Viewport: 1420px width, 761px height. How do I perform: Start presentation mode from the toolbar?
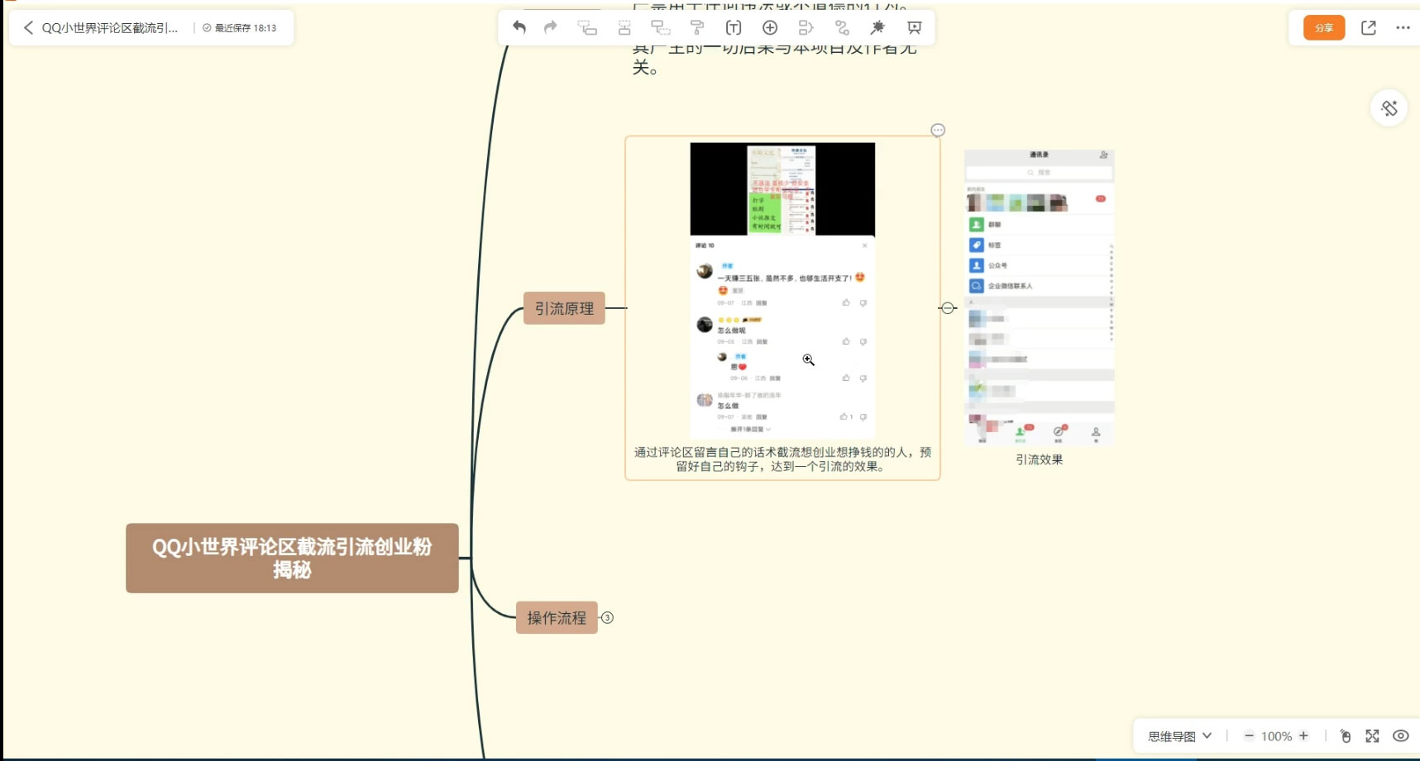point(914,27)
